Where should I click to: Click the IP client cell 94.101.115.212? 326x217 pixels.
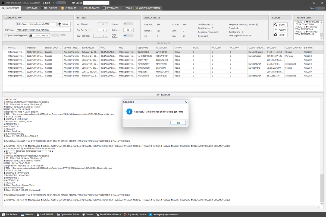(275, 52)
